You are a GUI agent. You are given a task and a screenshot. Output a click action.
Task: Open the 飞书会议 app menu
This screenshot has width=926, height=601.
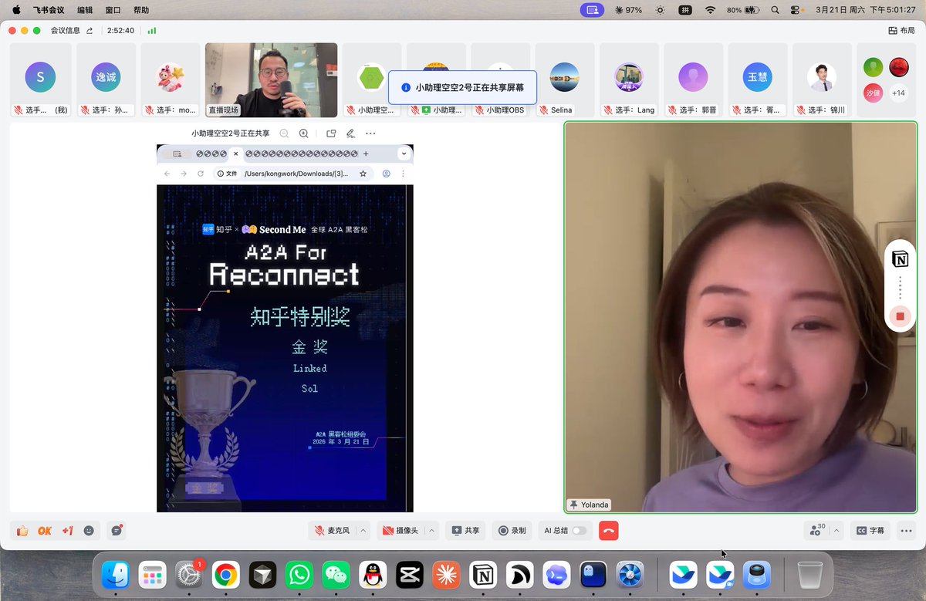(49, 10)
